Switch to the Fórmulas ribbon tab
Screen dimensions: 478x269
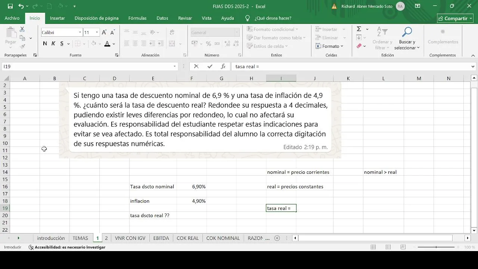(x=137, y=18)
